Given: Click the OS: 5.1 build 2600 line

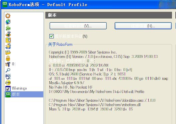Looking at the screenshot, I should click(x=87, y=74).
